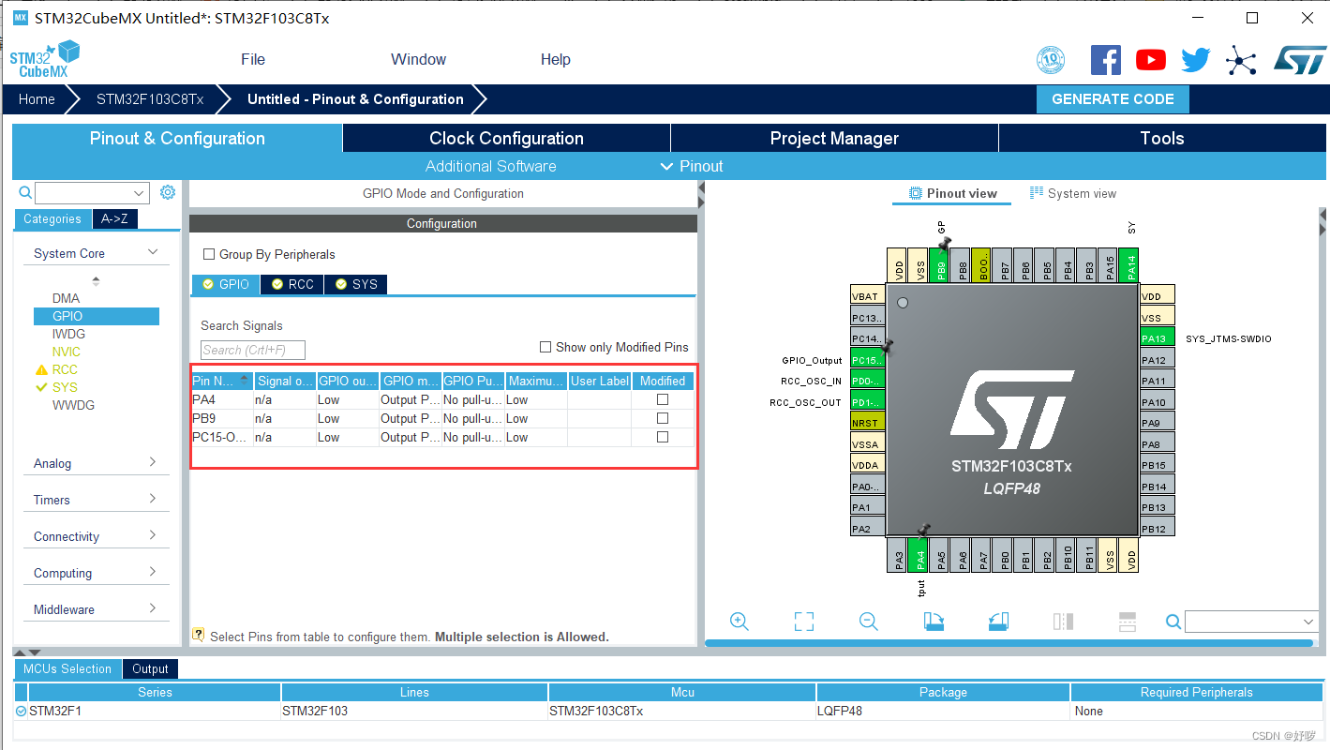Go to Home breadcrumb
The height and width of the screenshot is (750, 1330).
tap(37, 99)
